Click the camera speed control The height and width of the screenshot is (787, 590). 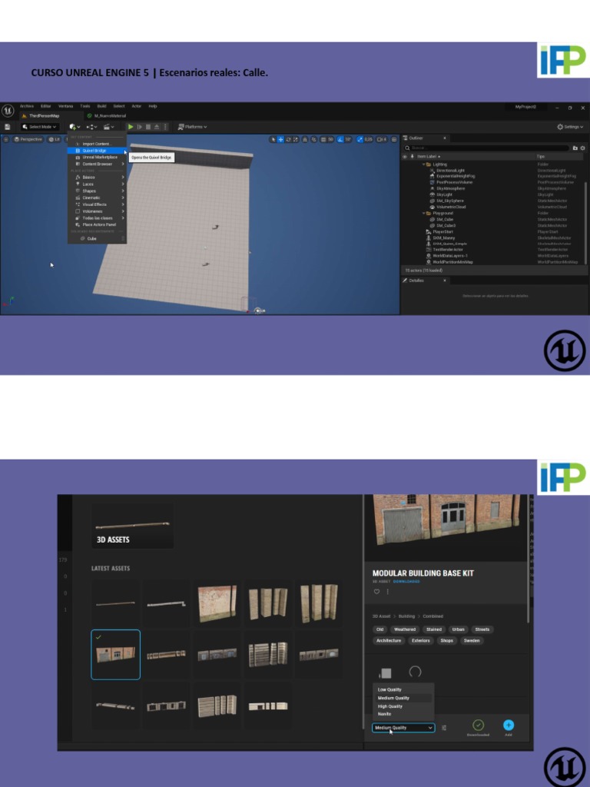[381, 139]
